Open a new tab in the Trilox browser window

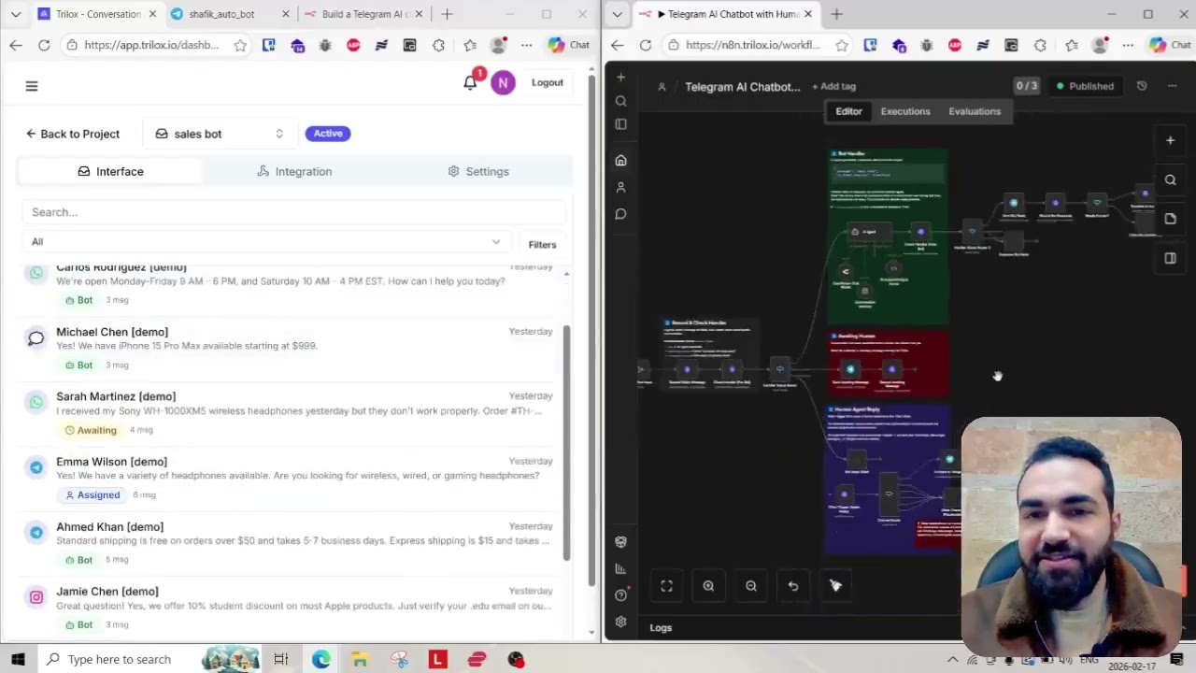447,14
